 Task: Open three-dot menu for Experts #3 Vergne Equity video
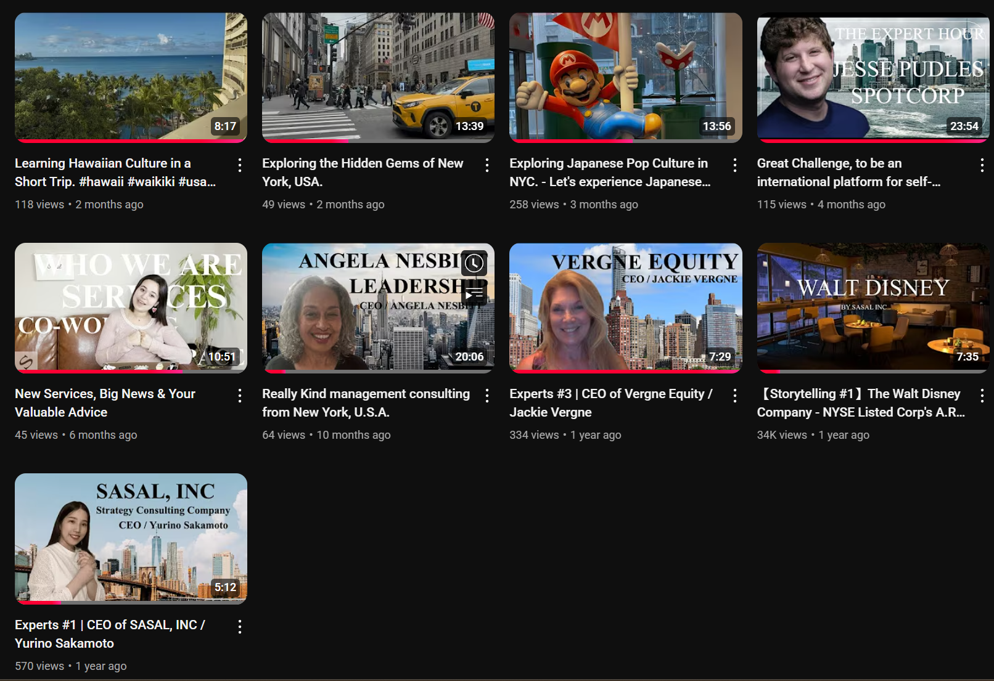click(x=734, y=396)
